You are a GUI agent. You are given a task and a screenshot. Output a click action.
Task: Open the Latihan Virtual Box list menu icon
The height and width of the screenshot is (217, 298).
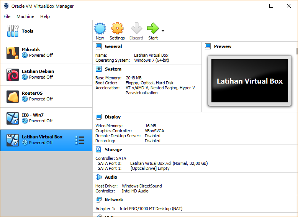[80, 140]
